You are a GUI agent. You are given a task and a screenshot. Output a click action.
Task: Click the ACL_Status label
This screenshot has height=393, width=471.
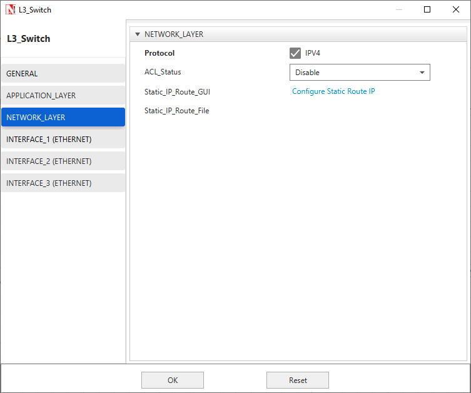(x=163, y=72)
